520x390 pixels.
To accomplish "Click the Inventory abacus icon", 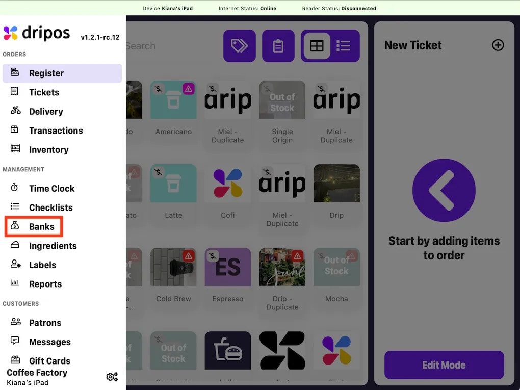I will click(x=15, y=148).
